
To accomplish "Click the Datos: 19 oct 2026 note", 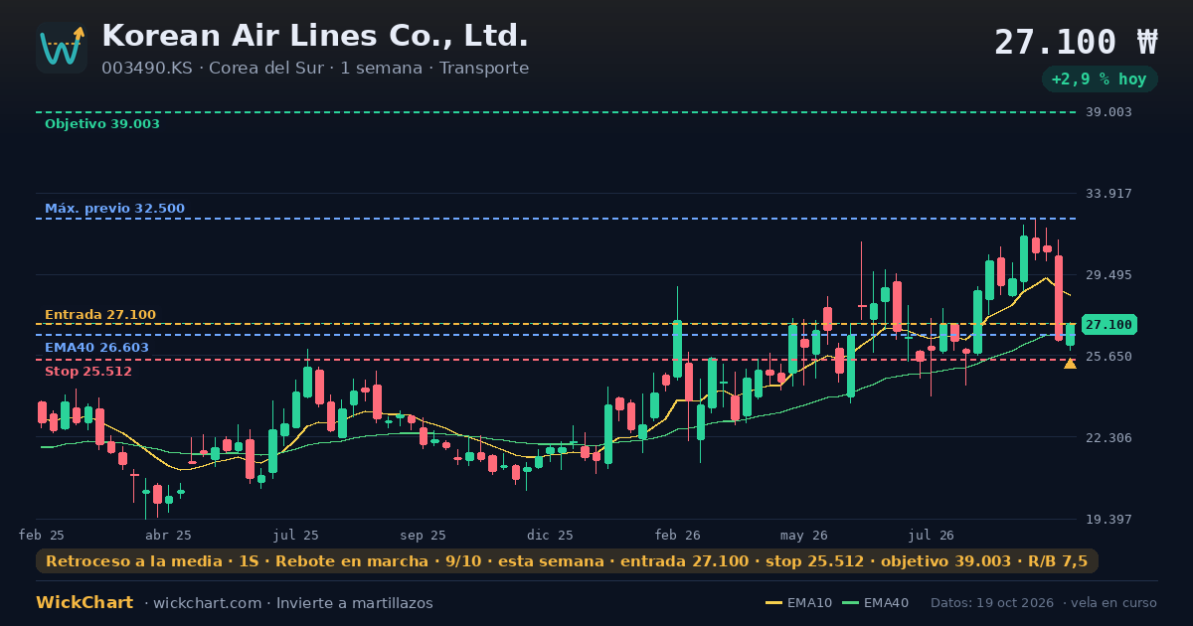I will point(993,603).
